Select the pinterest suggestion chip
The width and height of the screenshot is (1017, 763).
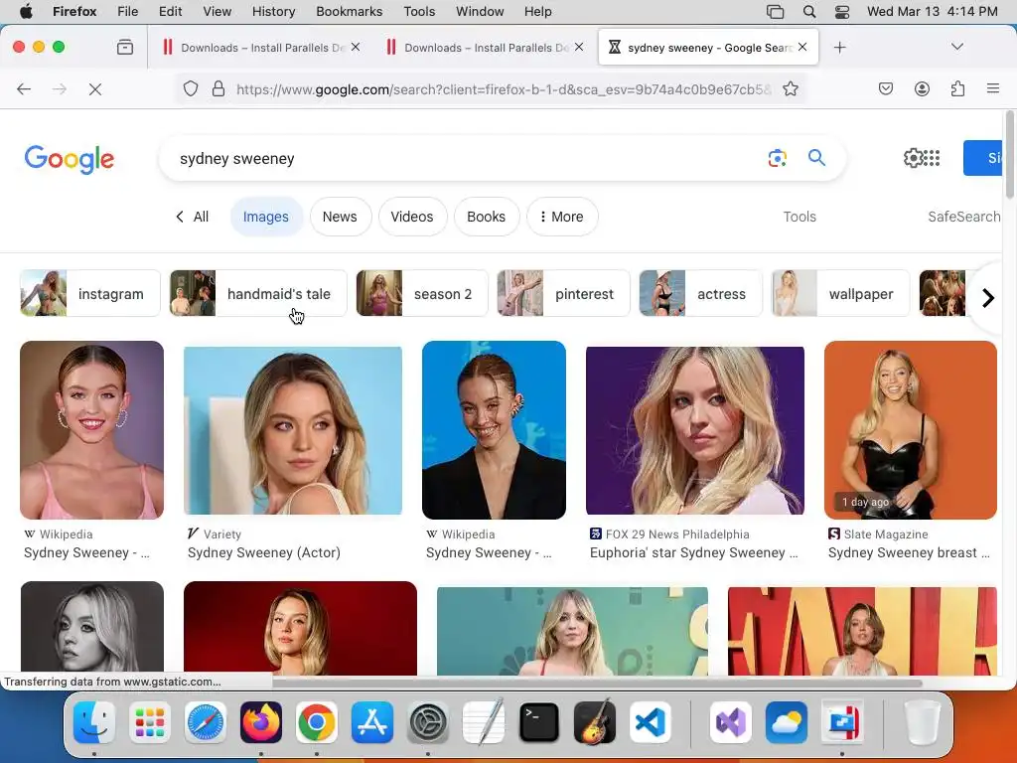click(563, 293)
